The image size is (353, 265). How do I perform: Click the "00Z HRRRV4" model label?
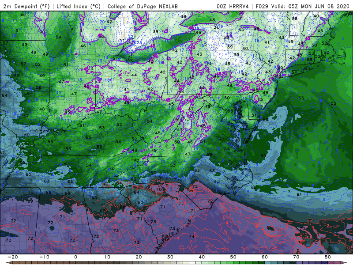click(233, 7)
